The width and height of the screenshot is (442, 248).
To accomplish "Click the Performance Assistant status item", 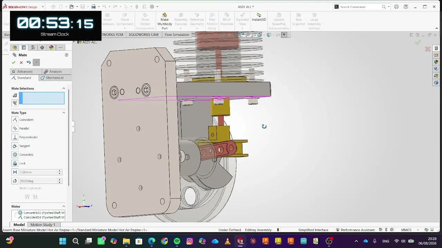I will coord(355,230).
